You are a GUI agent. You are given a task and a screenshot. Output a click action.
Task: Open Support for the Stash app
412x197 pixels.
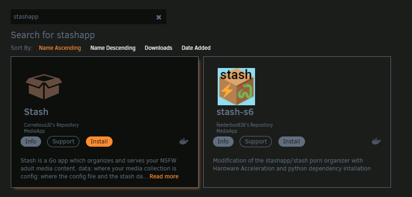click(64, 142)
